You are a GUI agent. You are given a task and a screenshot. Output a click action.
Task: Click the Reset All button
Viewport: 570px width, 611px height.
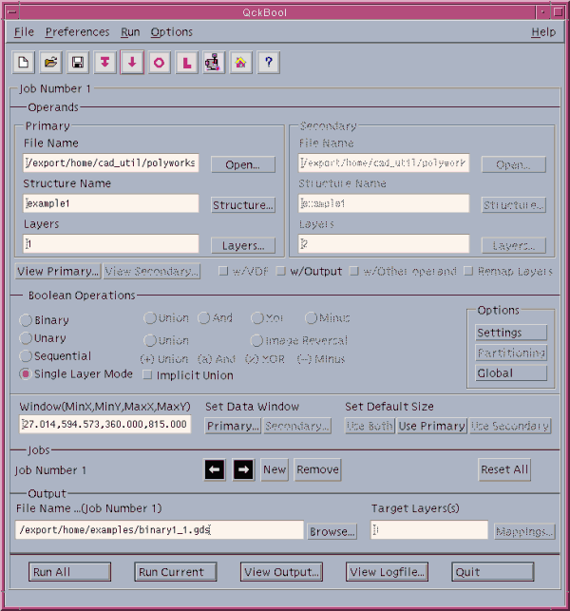(504, 469)
